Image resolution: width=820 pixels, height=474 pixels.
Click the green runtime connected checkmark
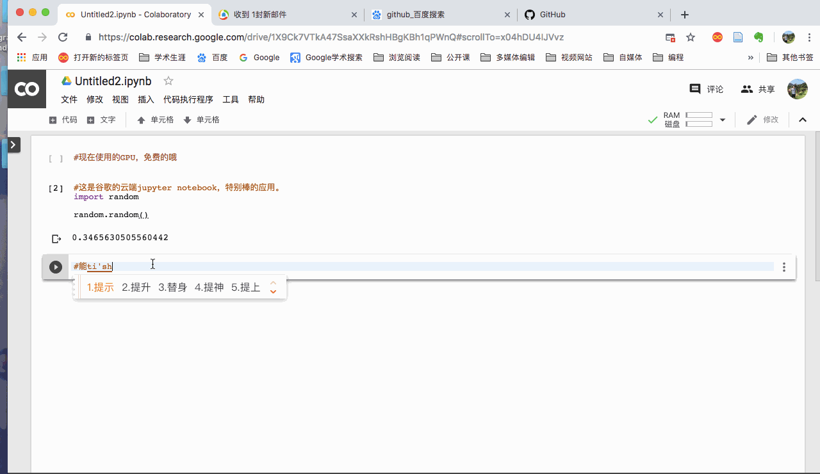653,120
